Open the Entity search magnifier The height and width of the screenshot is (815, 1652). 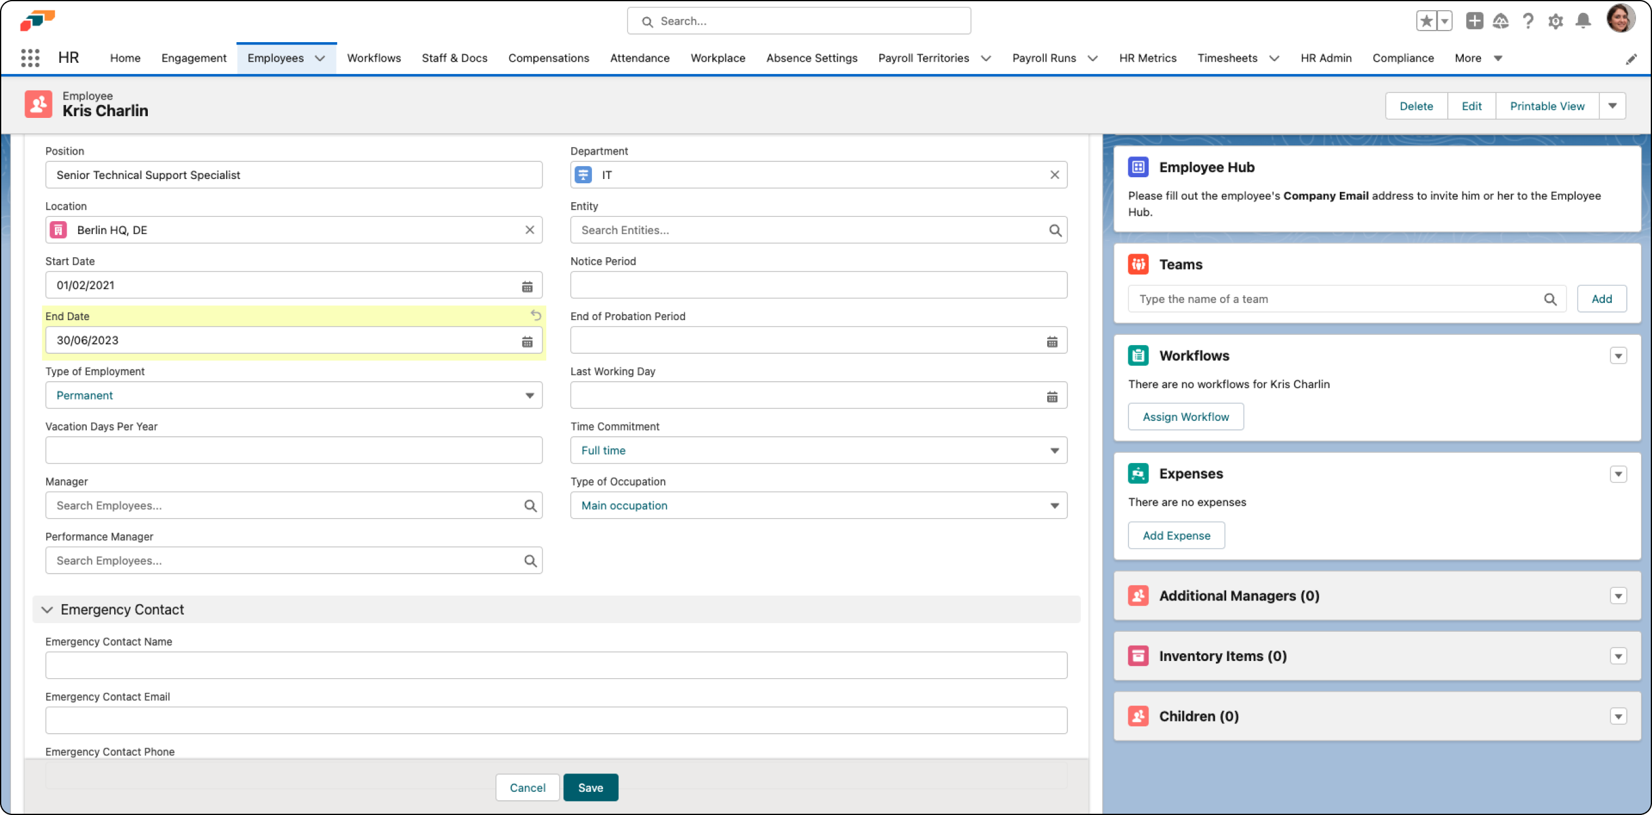tap(1055, 230)
